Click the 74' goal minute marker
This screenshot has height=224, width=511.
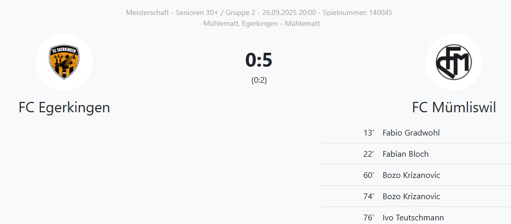click(368, 196)
